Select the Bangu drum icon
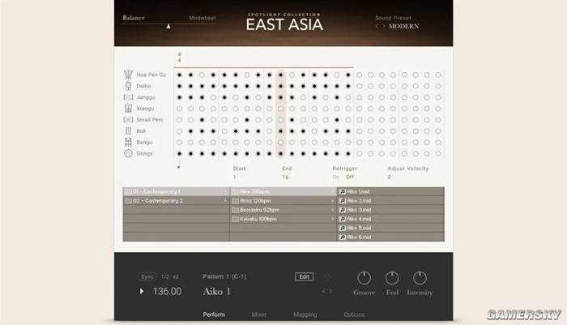 click(x=128, y=142)
